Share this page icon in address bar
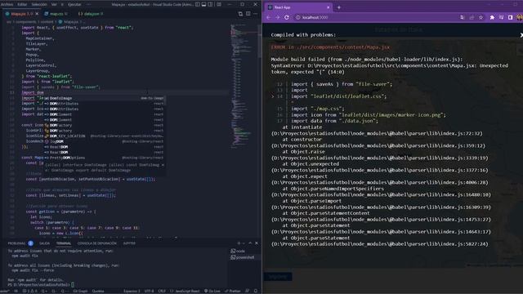 point(472,17)
